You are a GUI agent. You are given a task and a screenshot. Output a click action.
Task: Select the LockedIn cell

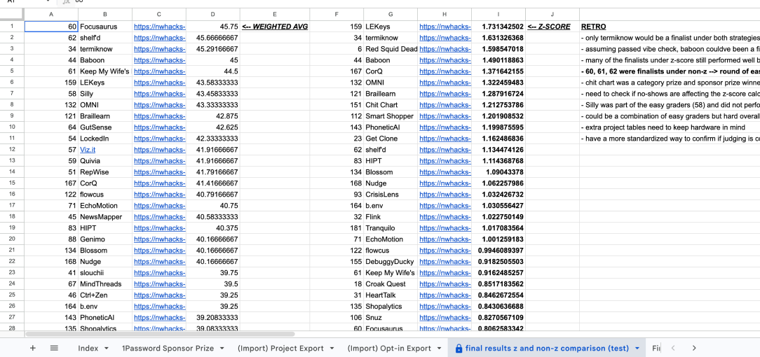tap(105, 139)
